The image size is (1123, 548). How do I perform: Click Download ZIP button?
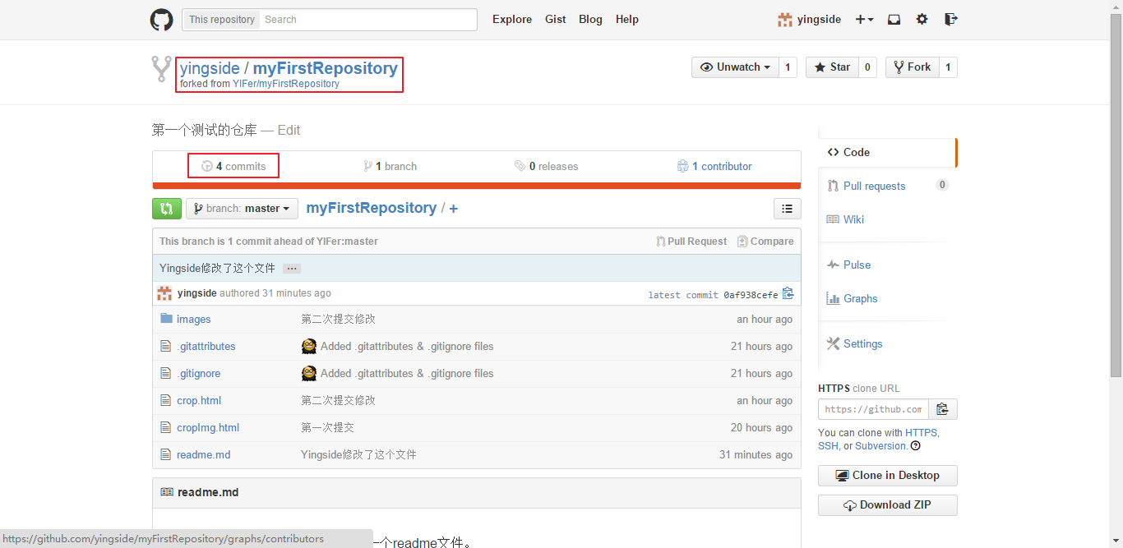(888, 504)
